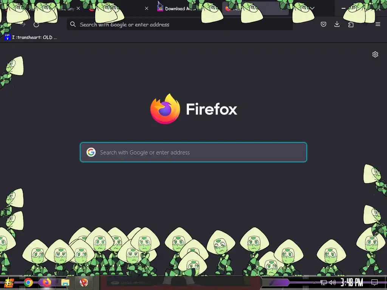Open the Firefox application menu hamburger icon
The width and height of the screenshot is (387, 290).
378,24
